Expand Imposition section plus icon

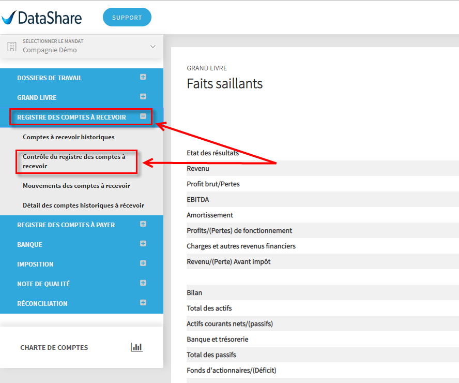click(x=143, y=263)
